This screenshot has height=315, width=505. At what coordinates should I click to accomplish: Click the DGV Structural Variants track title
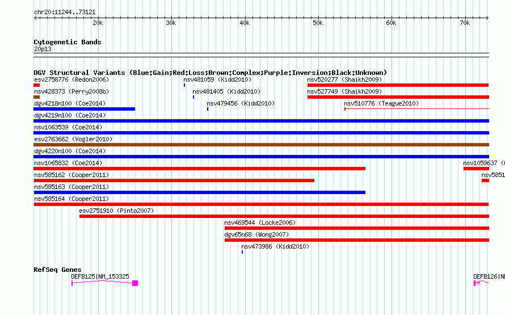click(211, 73)
